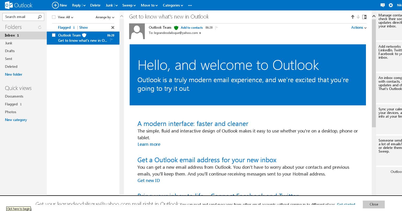Toggle the flag icon in the message header

tap(217, 27)
